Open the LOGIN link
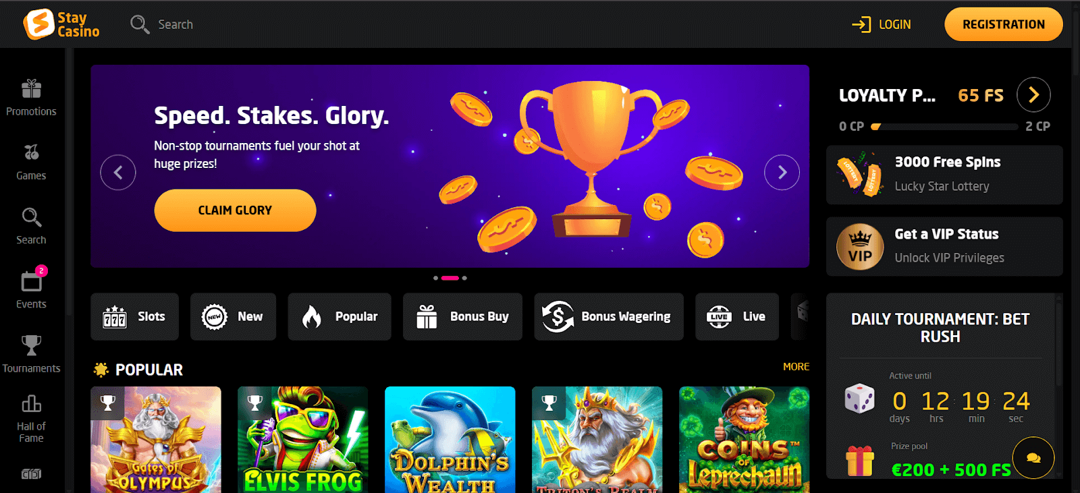Viewport: 1080px width, 493px height. pyautogui.click(x=882, y=24)
